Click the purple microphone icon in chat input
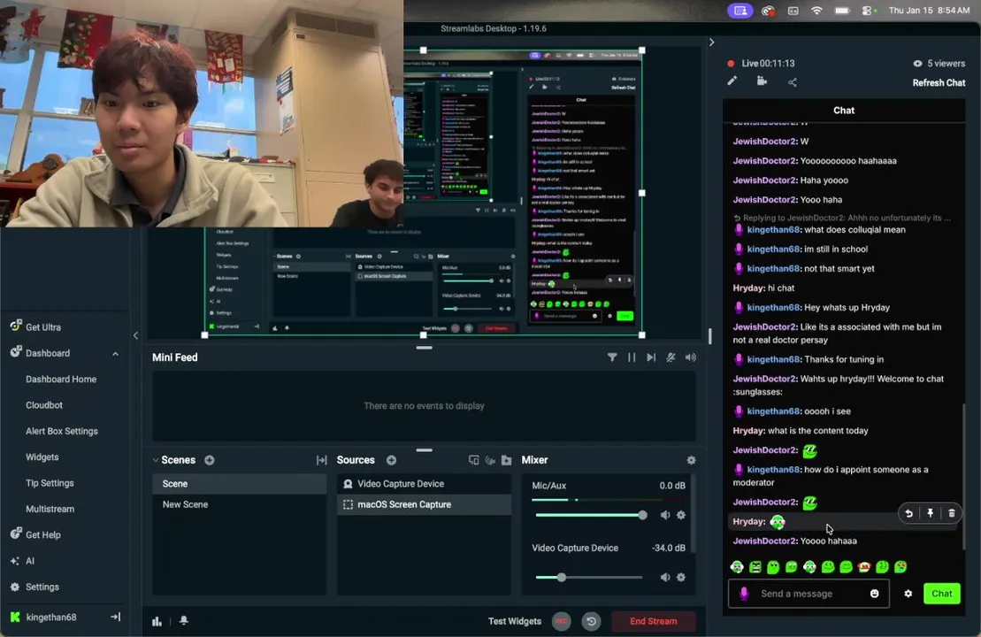This screenshot has height=637, width=981. (743, 593)
